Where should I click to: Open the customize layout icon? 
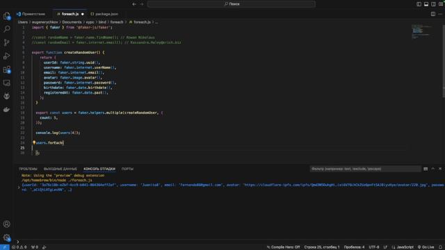[441, 4]
